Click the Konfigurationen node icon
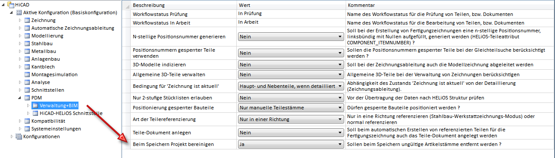555x158 pixels. pyautogui.click(x=19, y=136)
